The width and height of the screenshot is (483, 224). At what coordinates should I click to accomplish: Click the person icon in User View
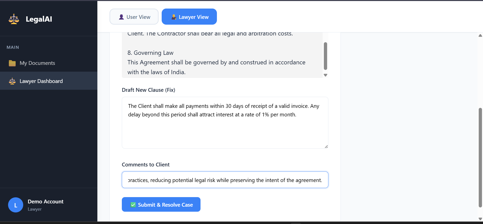(x=121, y=17)
